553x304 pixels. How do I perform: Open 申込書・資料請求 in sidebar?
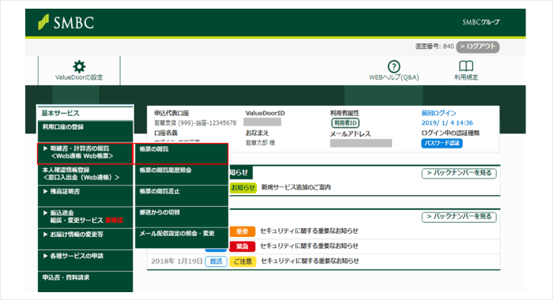pos(85,281)
